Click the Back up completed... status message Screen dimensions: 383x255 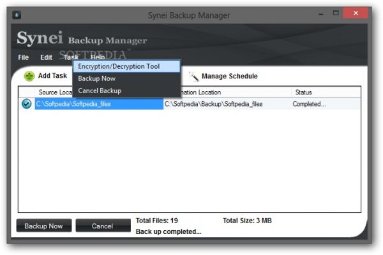(x=169, y=231)
